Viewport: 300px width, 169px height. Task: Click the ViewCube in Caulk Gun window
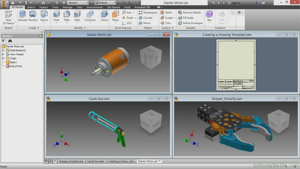(x=151, y=121)
